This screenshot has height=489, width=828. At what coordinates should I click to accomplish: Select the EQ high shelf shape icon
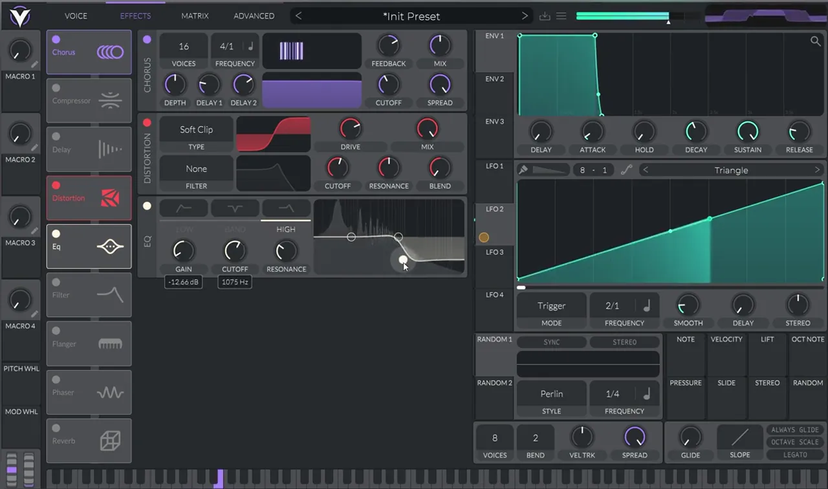286,208
